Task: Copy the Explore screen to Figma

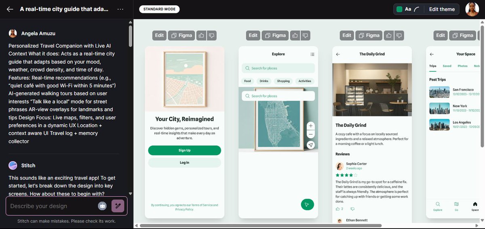Action: coord(275,36)
